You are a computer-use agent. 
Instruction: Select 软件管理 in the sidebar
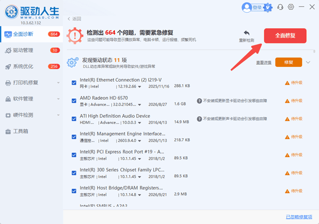click(x=31, y=99)
